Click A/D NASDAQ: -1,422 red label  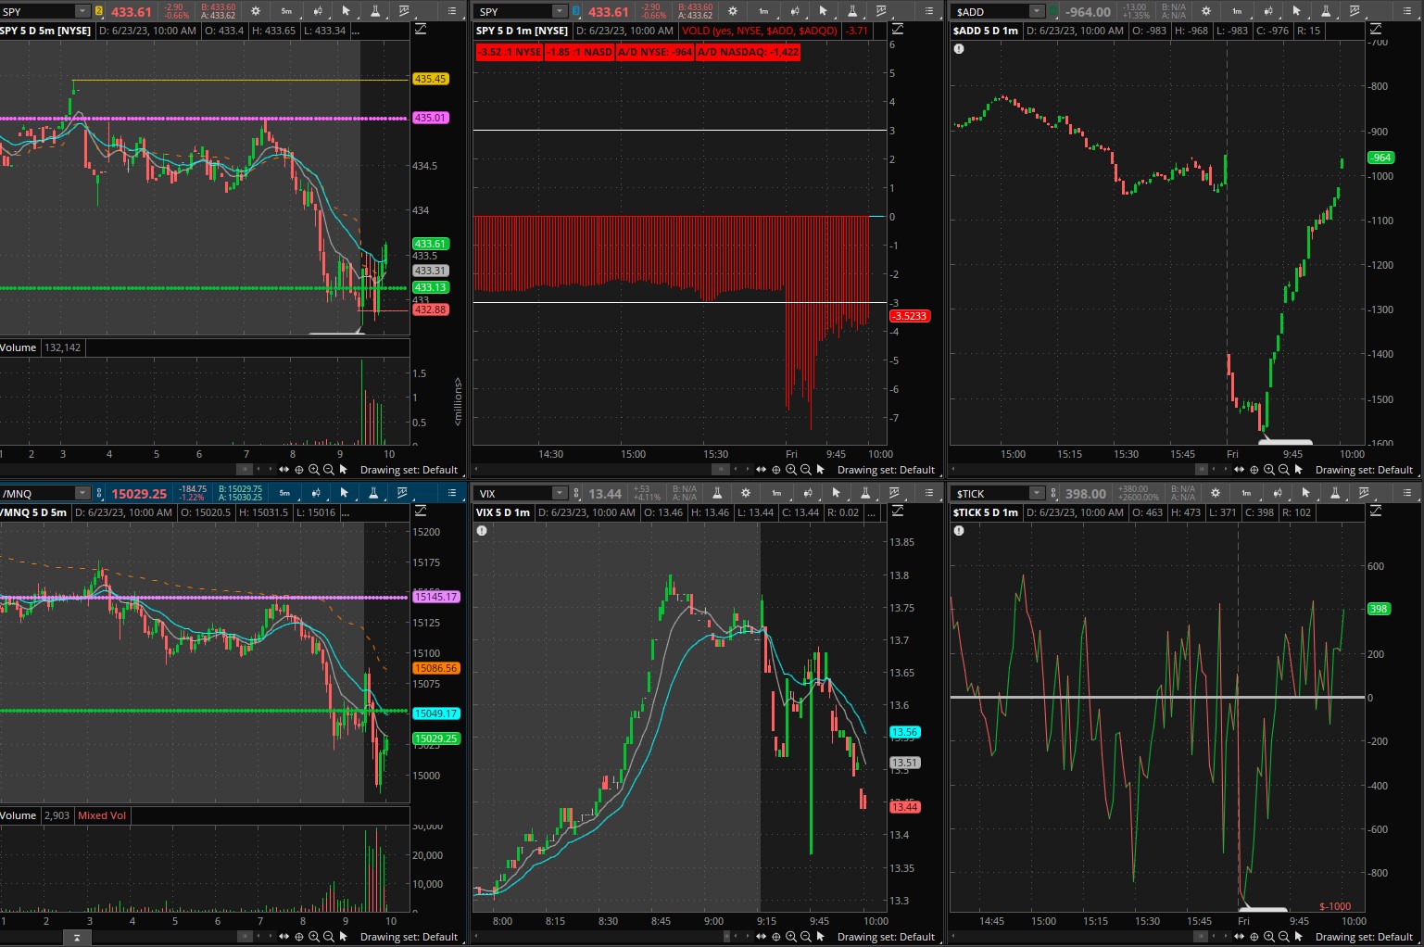point(749,52)
